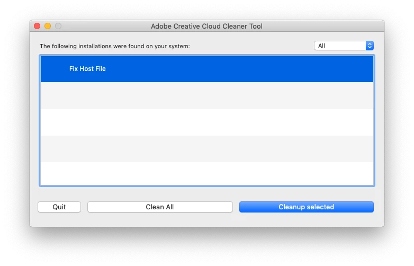Minimize the Cleaner Tool window
This screenshot has width=414, height=266.
tap(48, 26)
